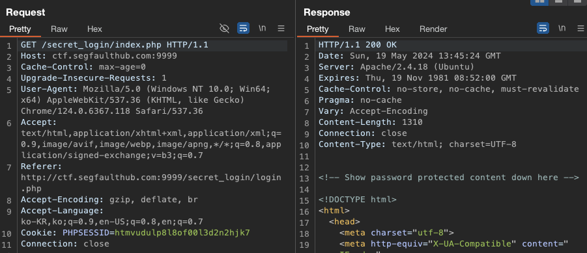Click the Cache-Control no-store response header
The height and width of the screenshot is (253, 587).
[448, 89]
